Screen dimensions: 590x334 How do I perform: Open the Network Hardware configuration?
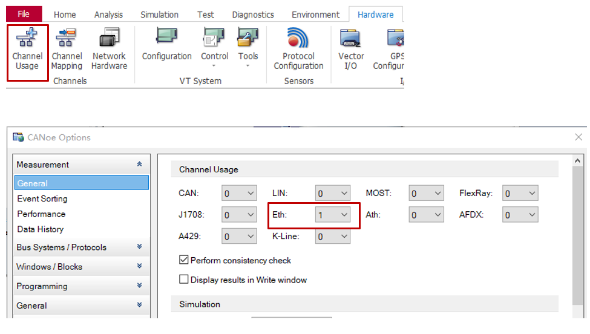(109, 49)
